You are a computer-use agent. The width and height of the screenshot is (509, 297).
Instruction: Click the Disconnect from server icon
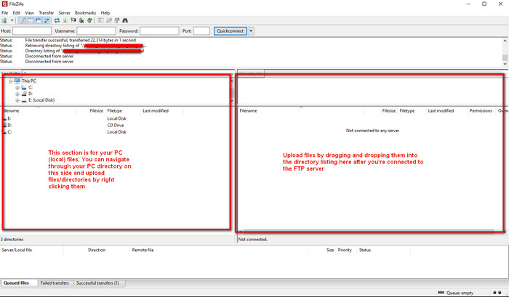tap(81, 20)
